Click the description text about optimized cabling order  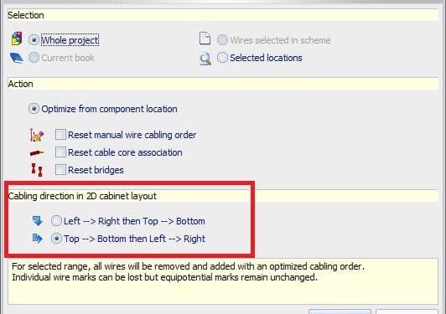pyautogui.click(x=188, y=271)
